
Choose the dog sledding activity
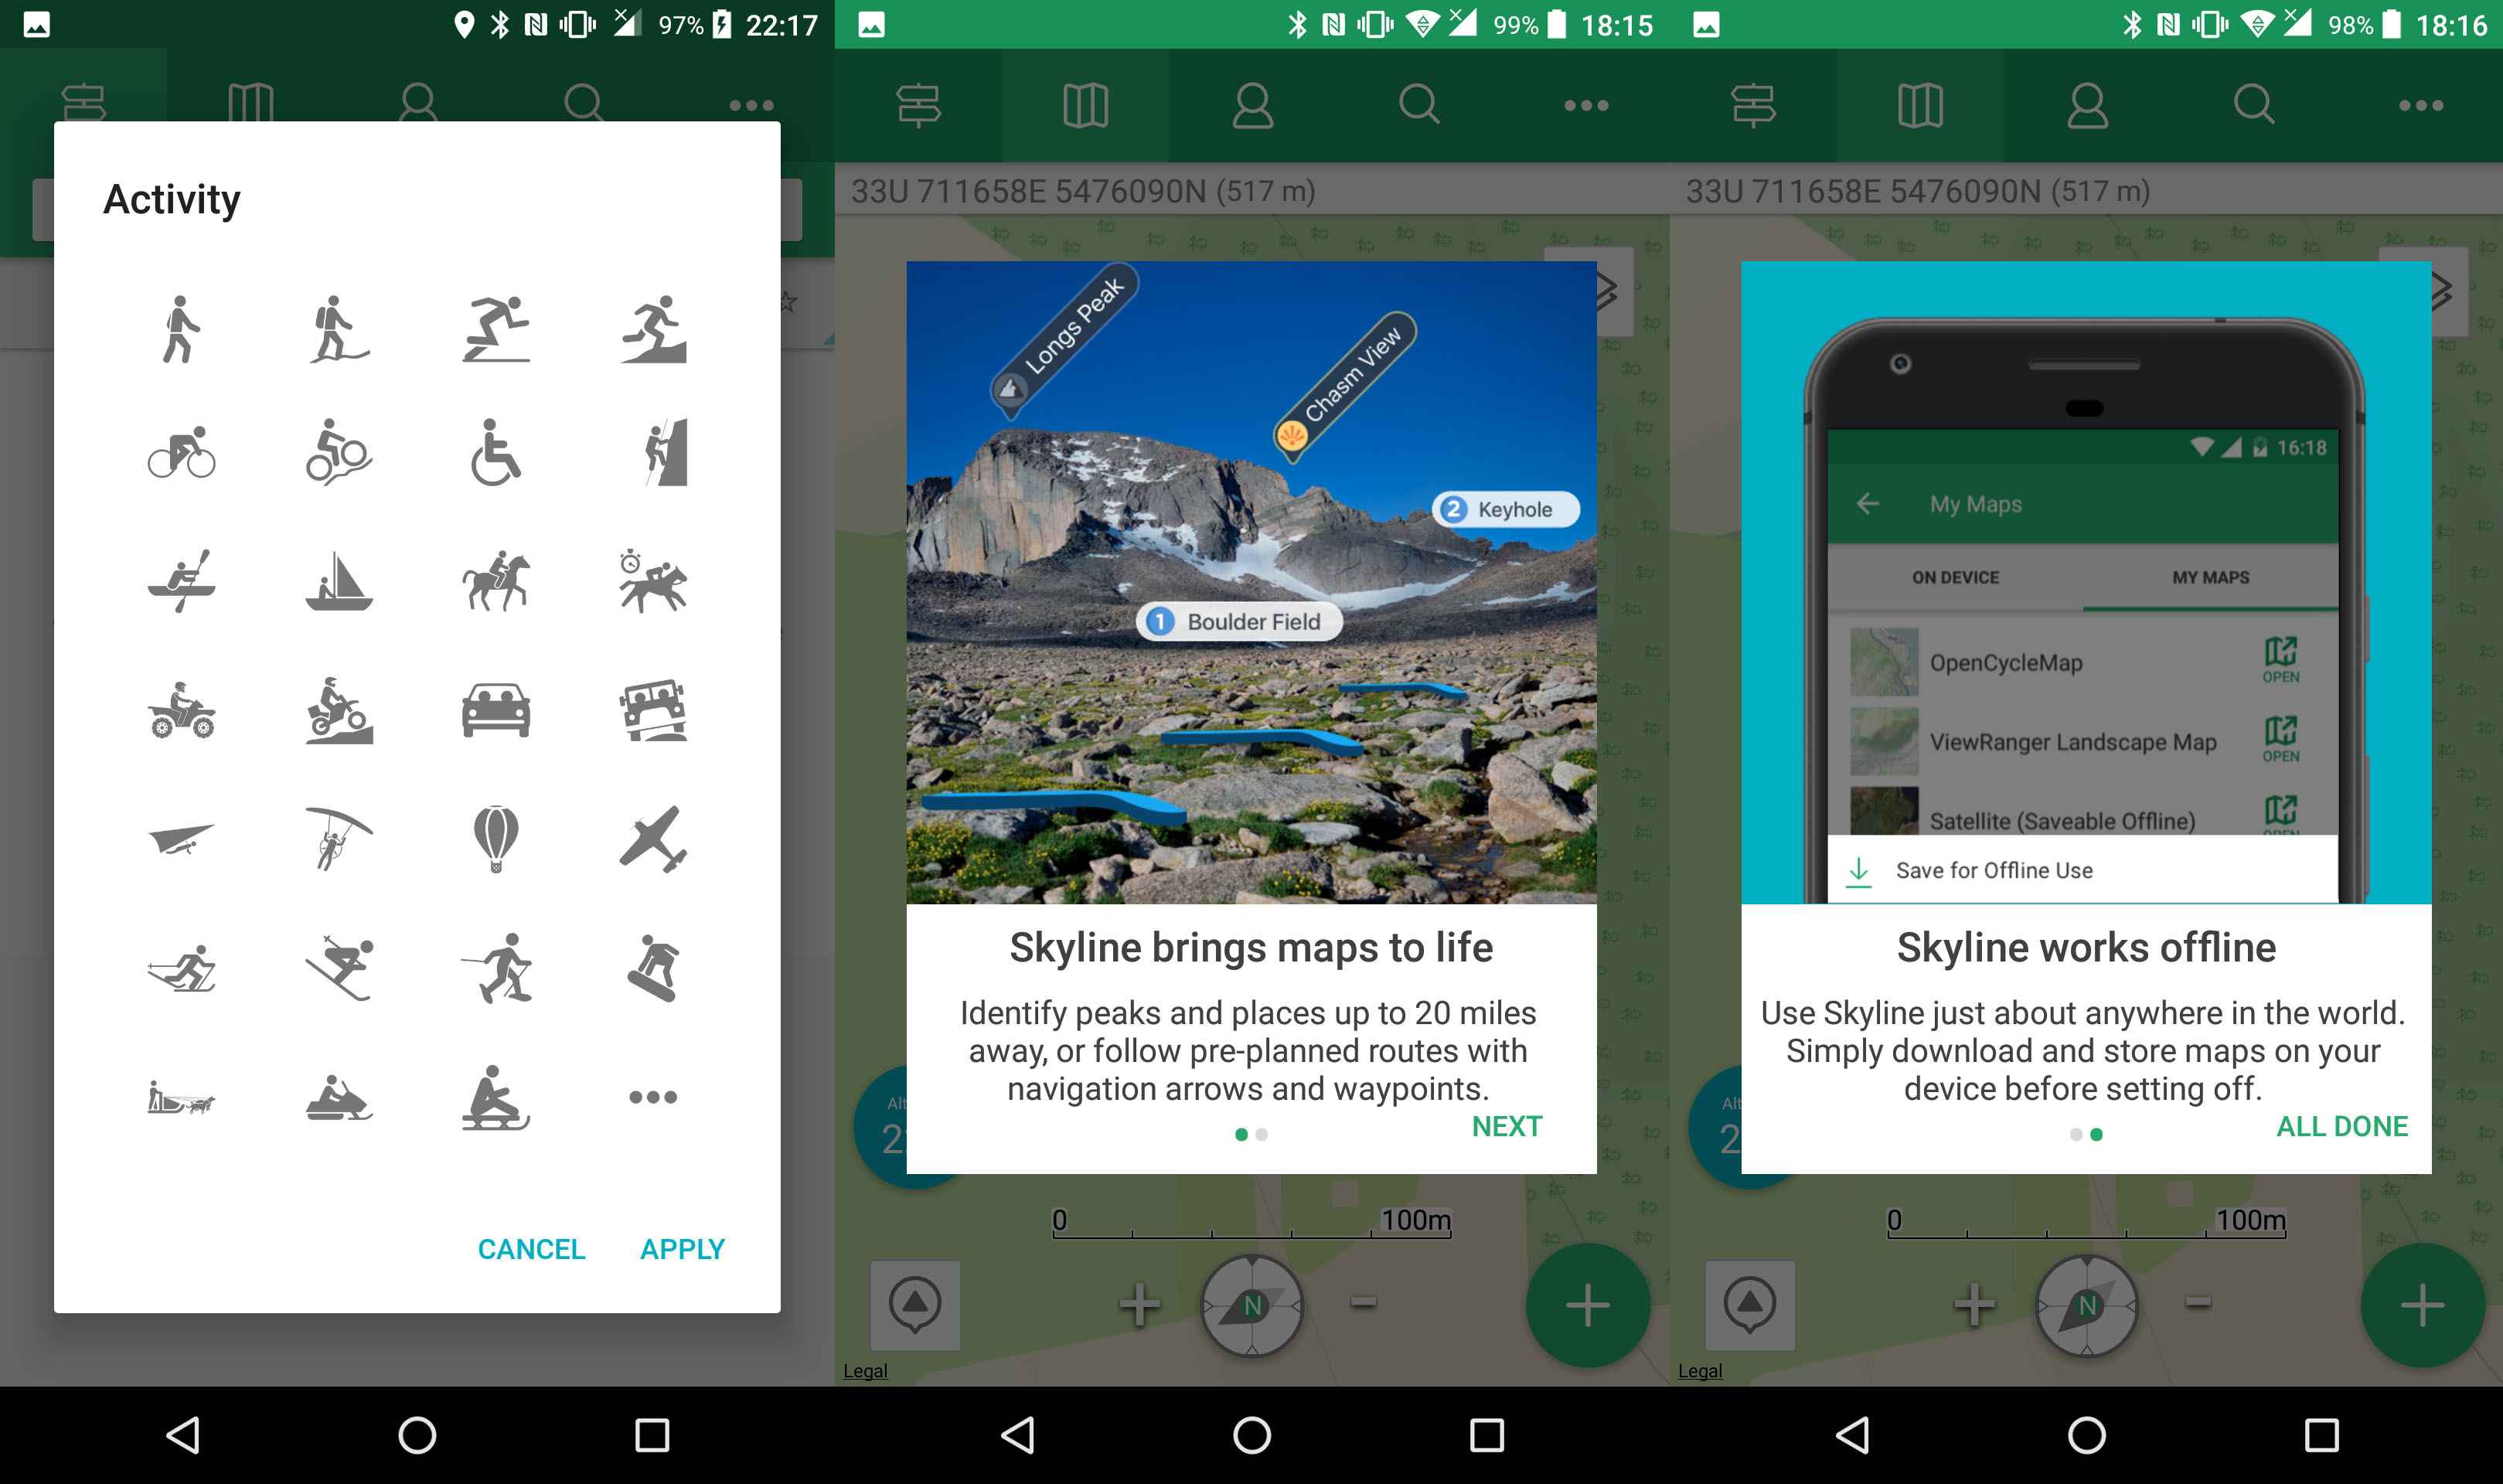point(182,1097)
